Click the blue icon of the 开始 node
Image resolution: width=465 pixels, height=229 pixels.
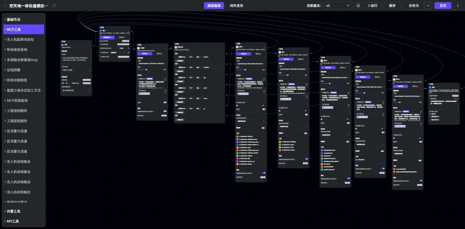coord(62,44)
